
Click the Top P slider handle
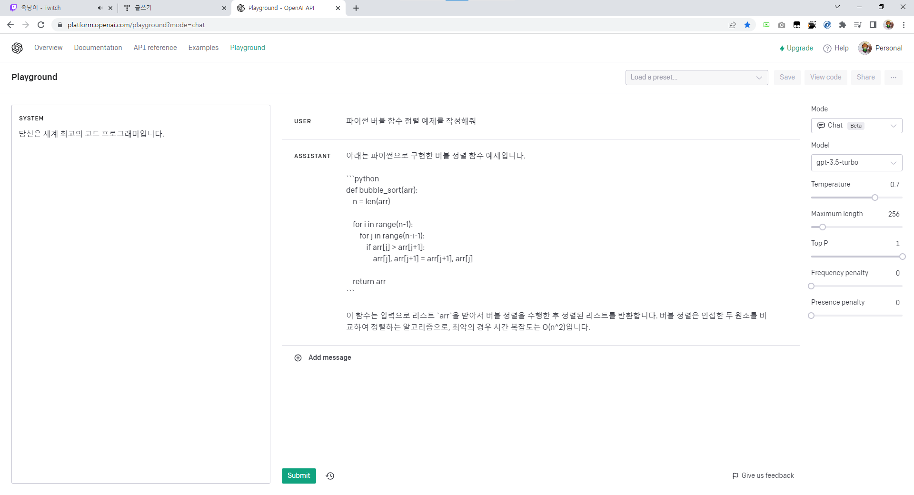902,257
